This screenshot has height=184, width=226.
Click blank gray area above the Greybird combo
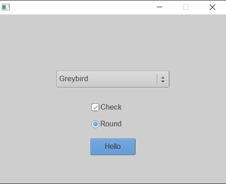click(x=113, y=42)
